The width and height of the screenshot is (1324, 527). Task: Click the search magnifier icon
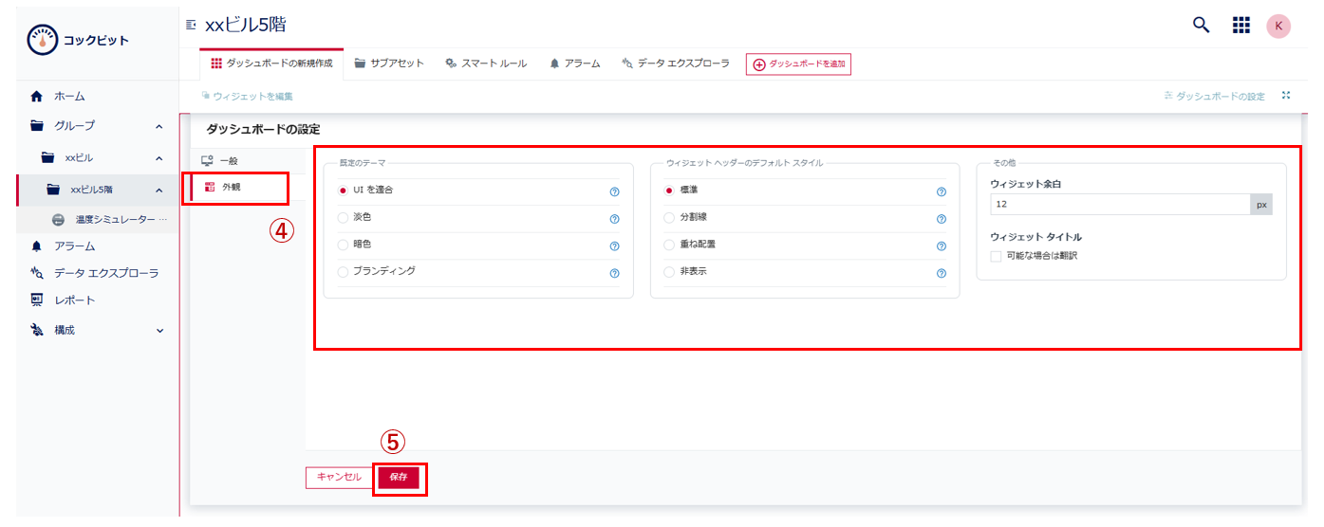(1201, 26)
